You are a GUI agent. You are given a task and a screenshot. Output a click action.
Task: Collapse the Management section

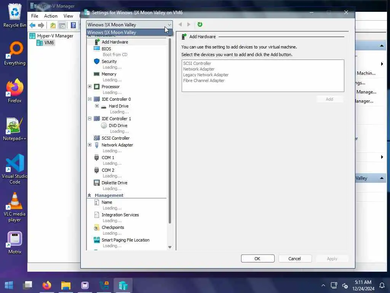tap(89, 195)
